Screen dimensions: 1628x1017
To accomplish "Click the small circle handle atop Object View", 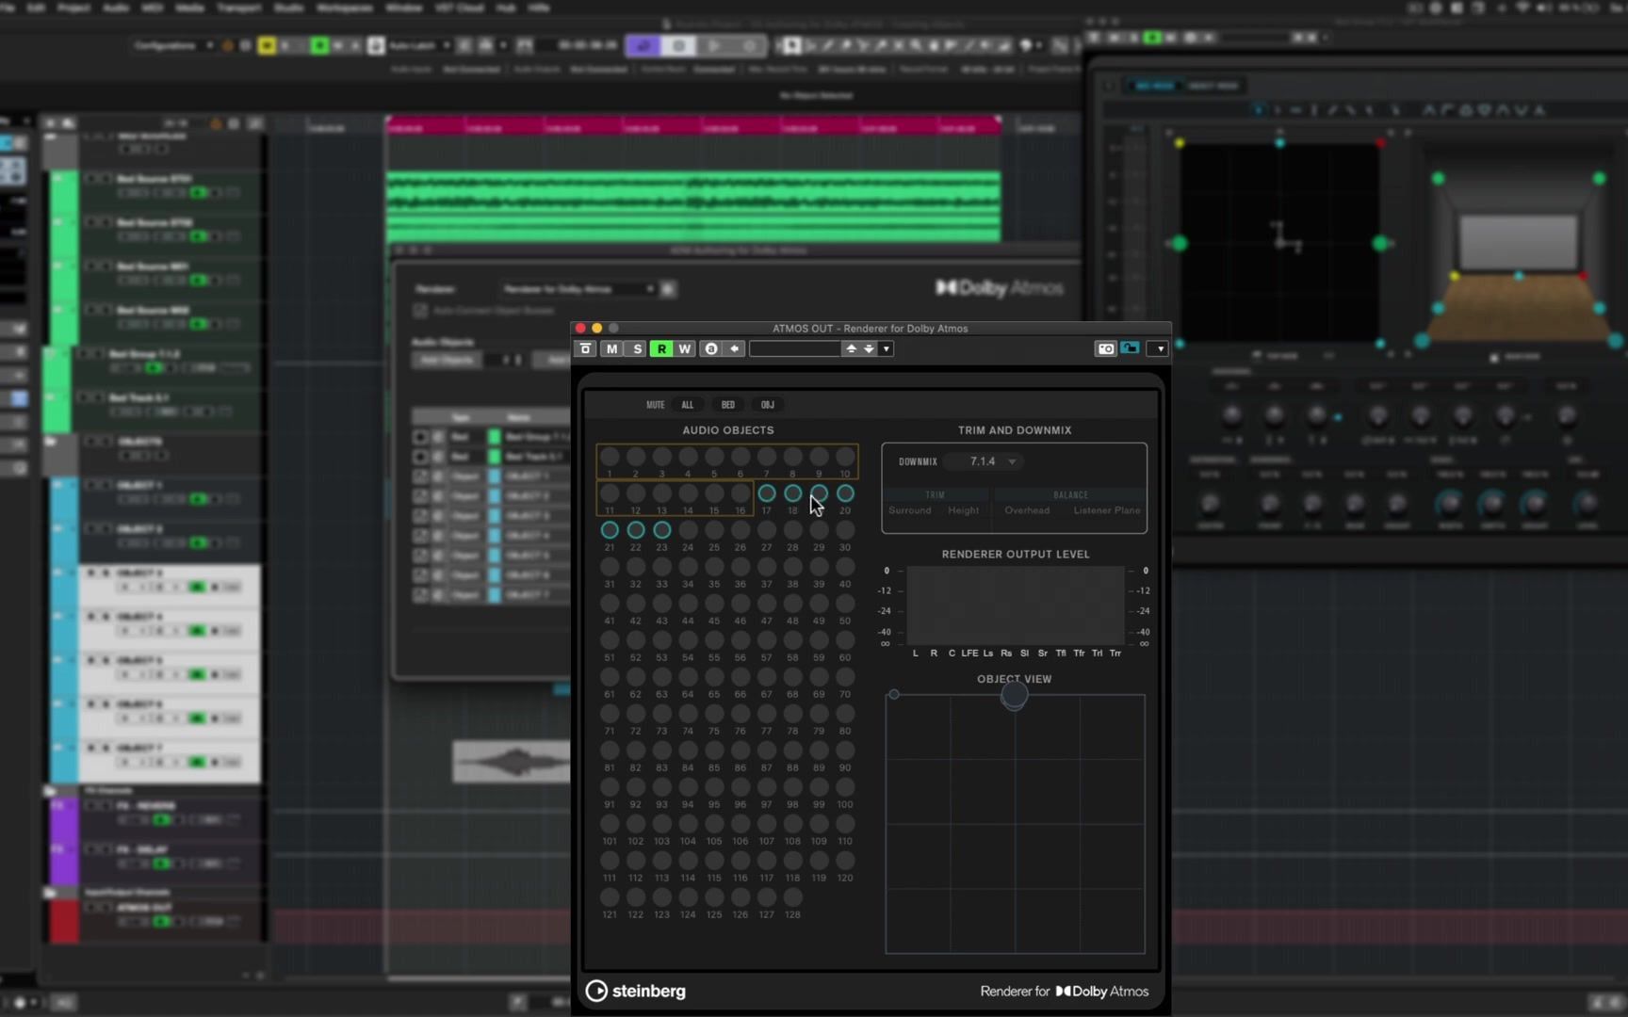I will (894, 695).
